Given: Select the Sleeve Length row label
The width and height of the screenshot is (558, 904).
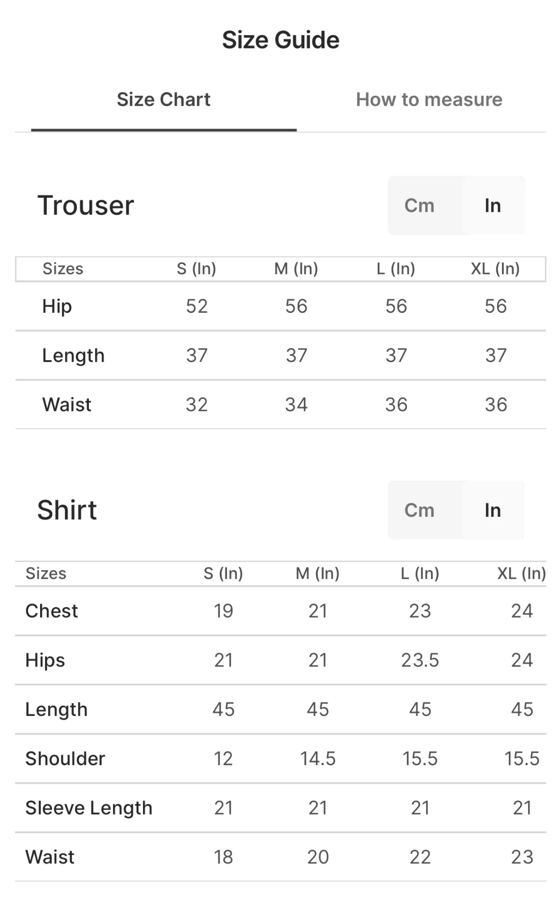Looking at the screenshot, I should pyautogui.click(x=89, y=808).
